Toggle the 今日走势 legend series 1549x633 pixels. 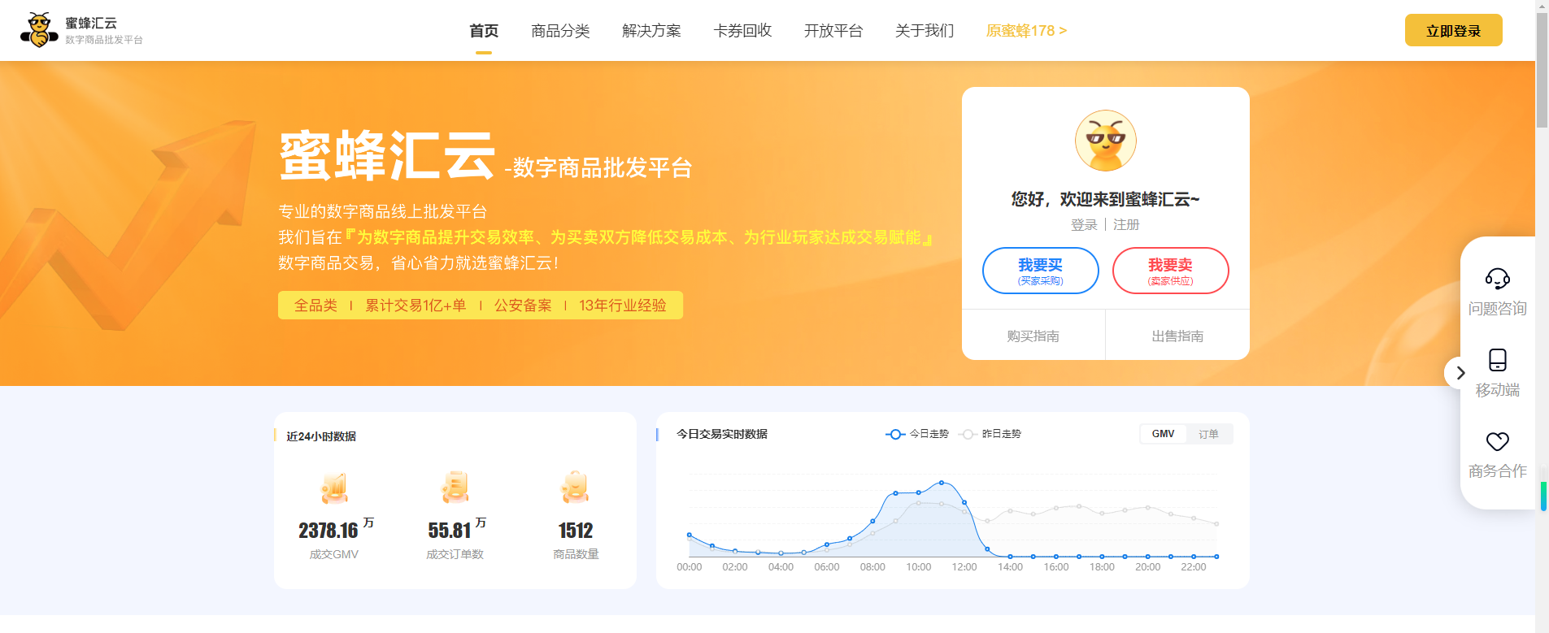917,434
